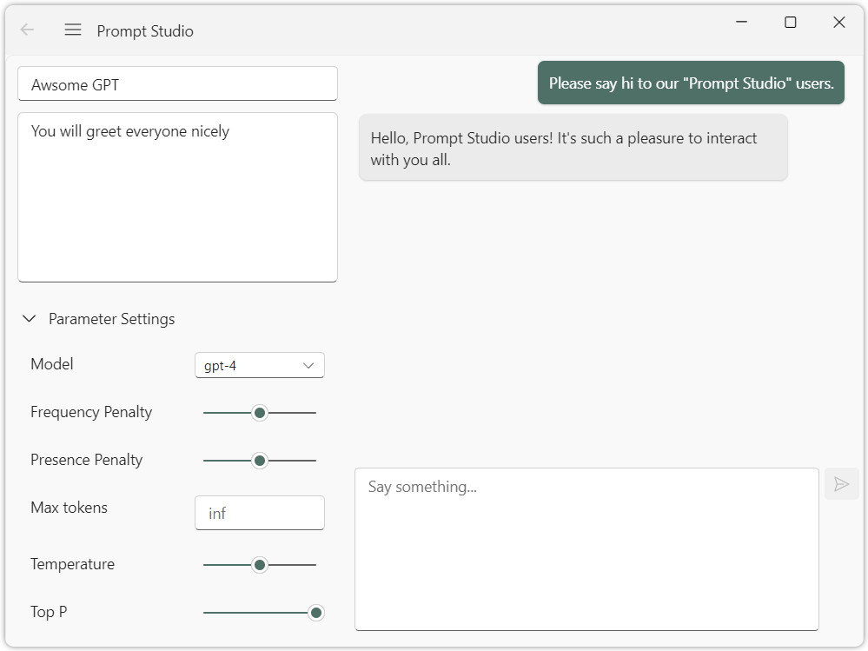Click the 'Please say hi' user message

tap(691, 83)
